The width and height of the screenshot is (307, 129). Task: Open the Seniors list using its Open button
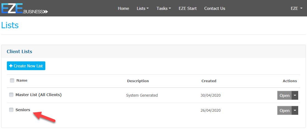[284, 110]
